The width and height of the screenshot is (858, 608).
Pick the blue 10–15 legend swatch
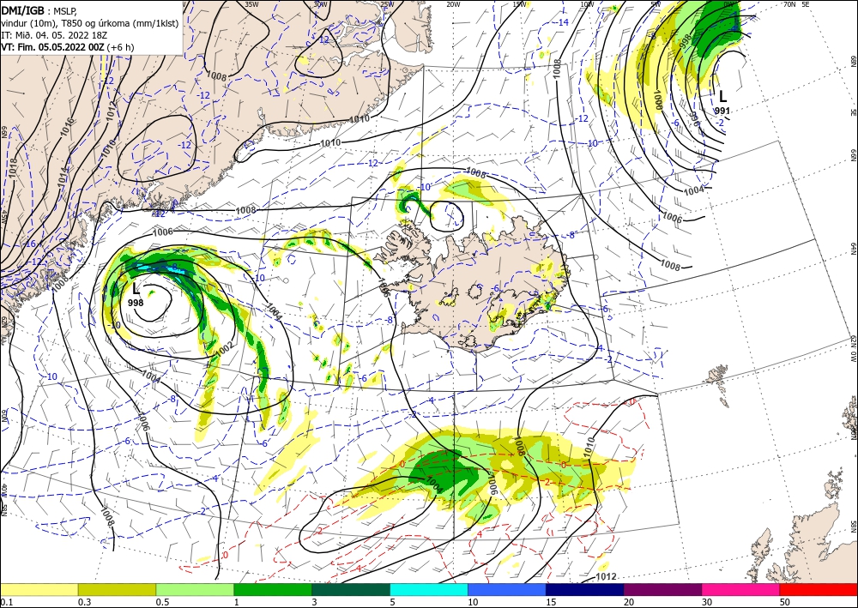tap(507, 589)
